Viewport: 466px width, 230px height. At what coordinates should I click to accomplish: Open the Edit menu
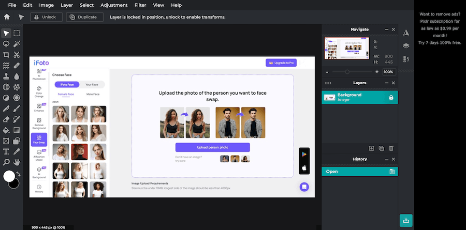click(27, 5)
